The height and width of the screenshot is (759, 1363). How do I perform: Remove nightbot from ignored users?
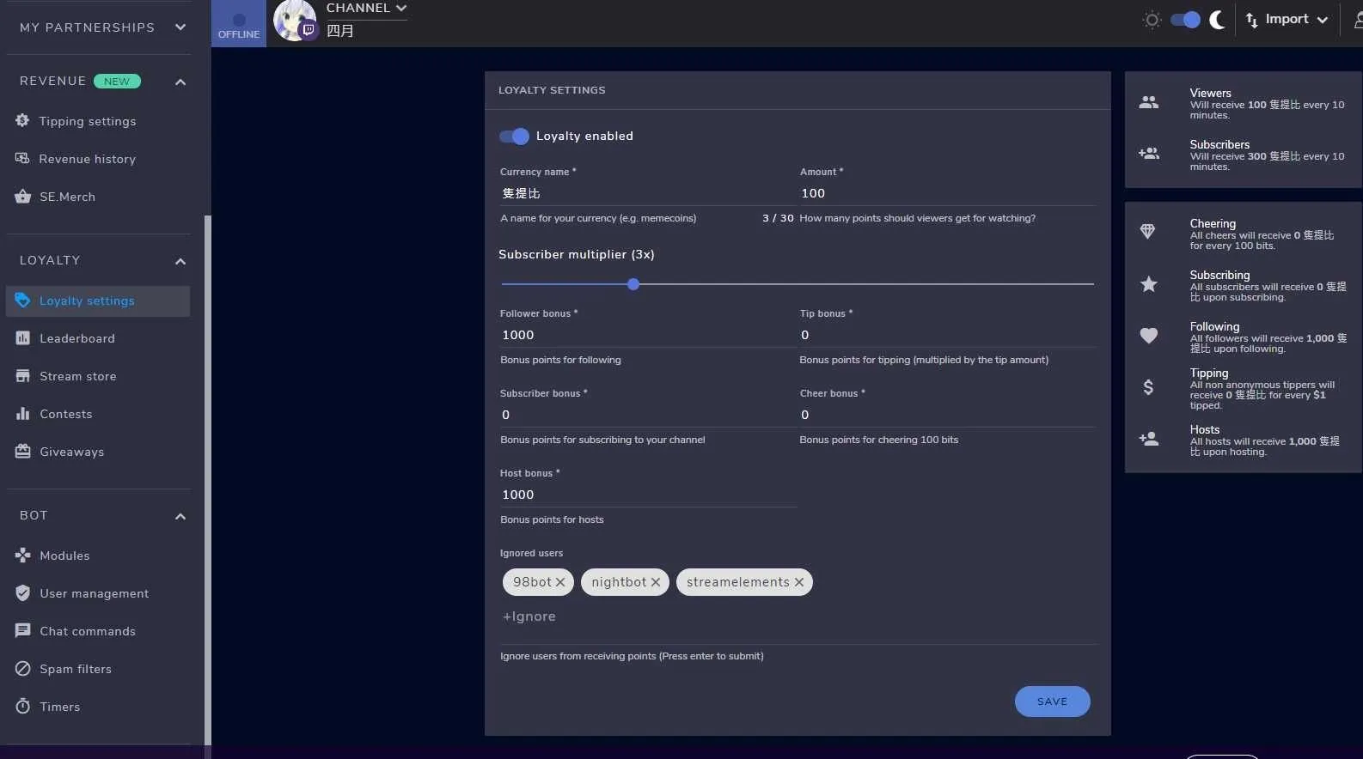pos(656,582)
